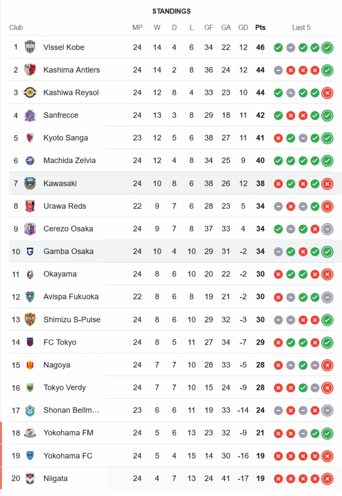
Task: Sort standings by the Pts column header
Action: point(260,27)
